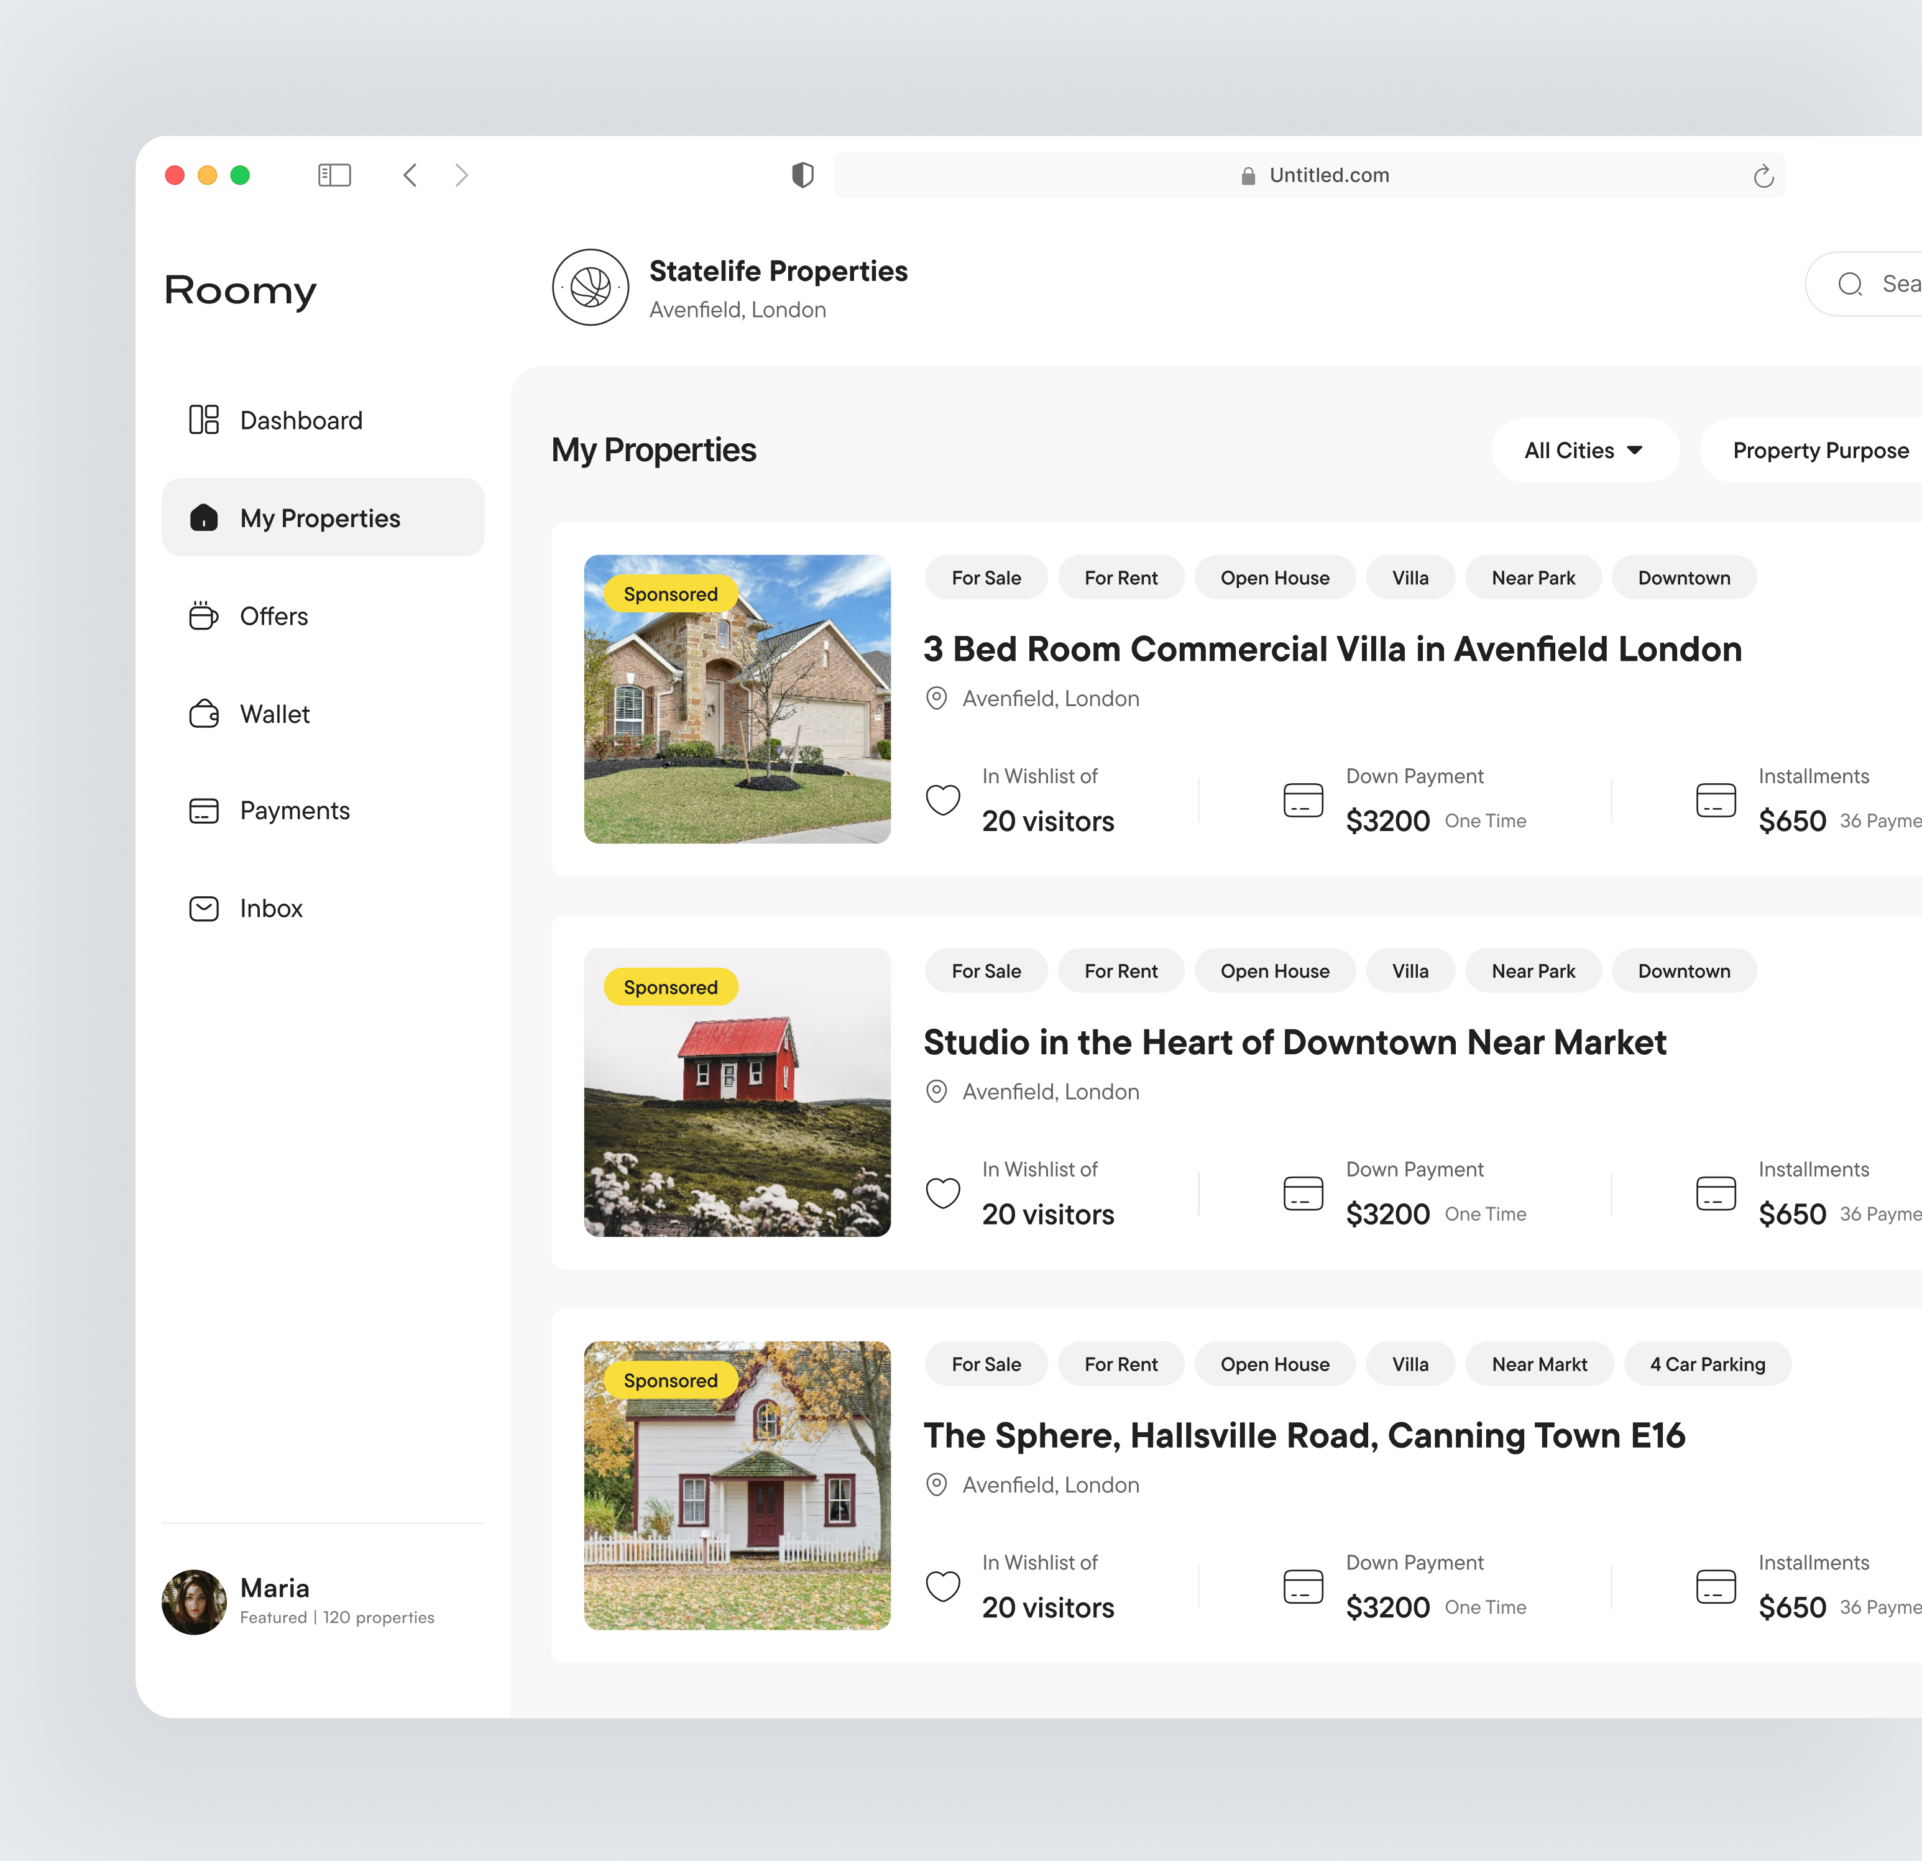Expand the browser sidebar panel toggle

pyautogui.click(x=333, y=175)
